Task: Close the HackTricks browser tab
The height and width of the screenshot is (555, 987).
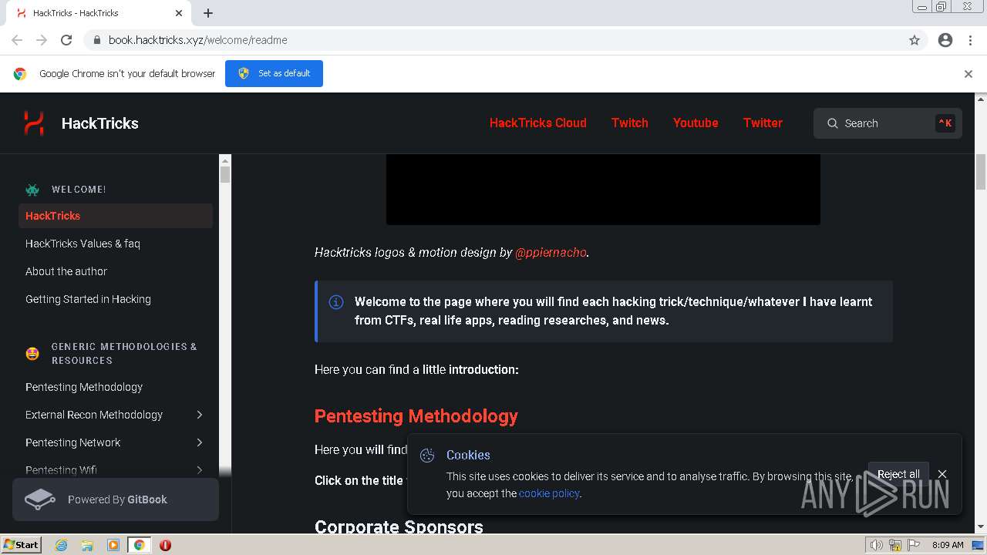Action: (179, 13)
